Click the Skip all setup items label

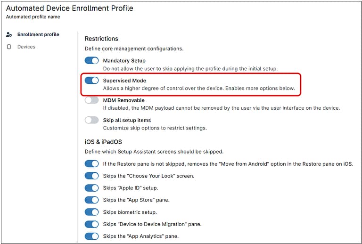click(x=127, y=120)
